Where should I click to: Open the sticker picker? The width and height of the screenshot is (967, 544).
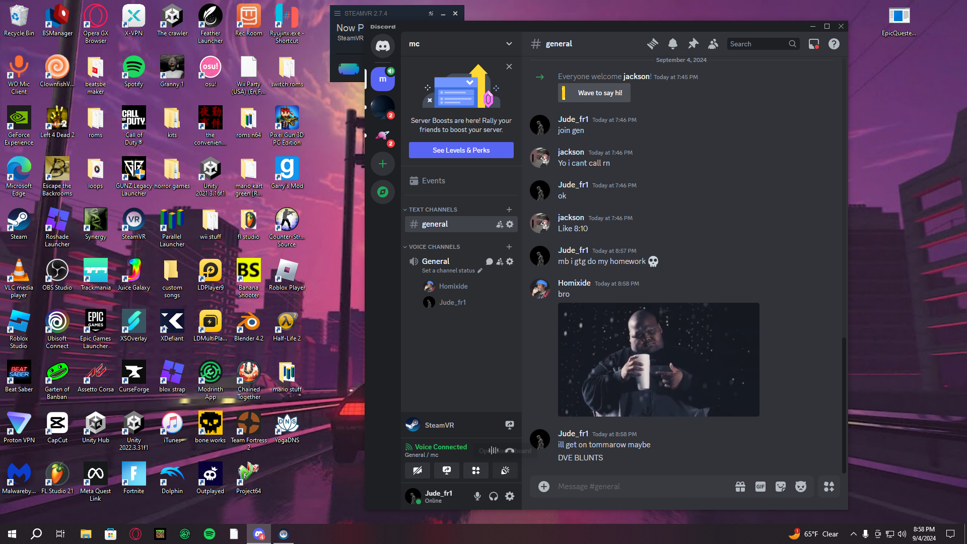[780, 487]
